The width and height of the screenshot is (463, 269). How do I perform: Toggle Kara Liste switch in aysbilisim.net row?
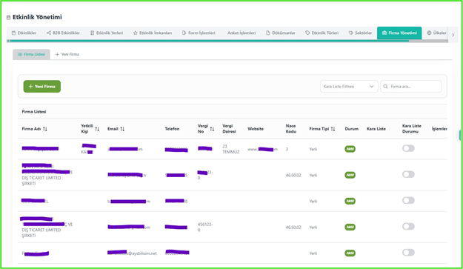(408, 253)
